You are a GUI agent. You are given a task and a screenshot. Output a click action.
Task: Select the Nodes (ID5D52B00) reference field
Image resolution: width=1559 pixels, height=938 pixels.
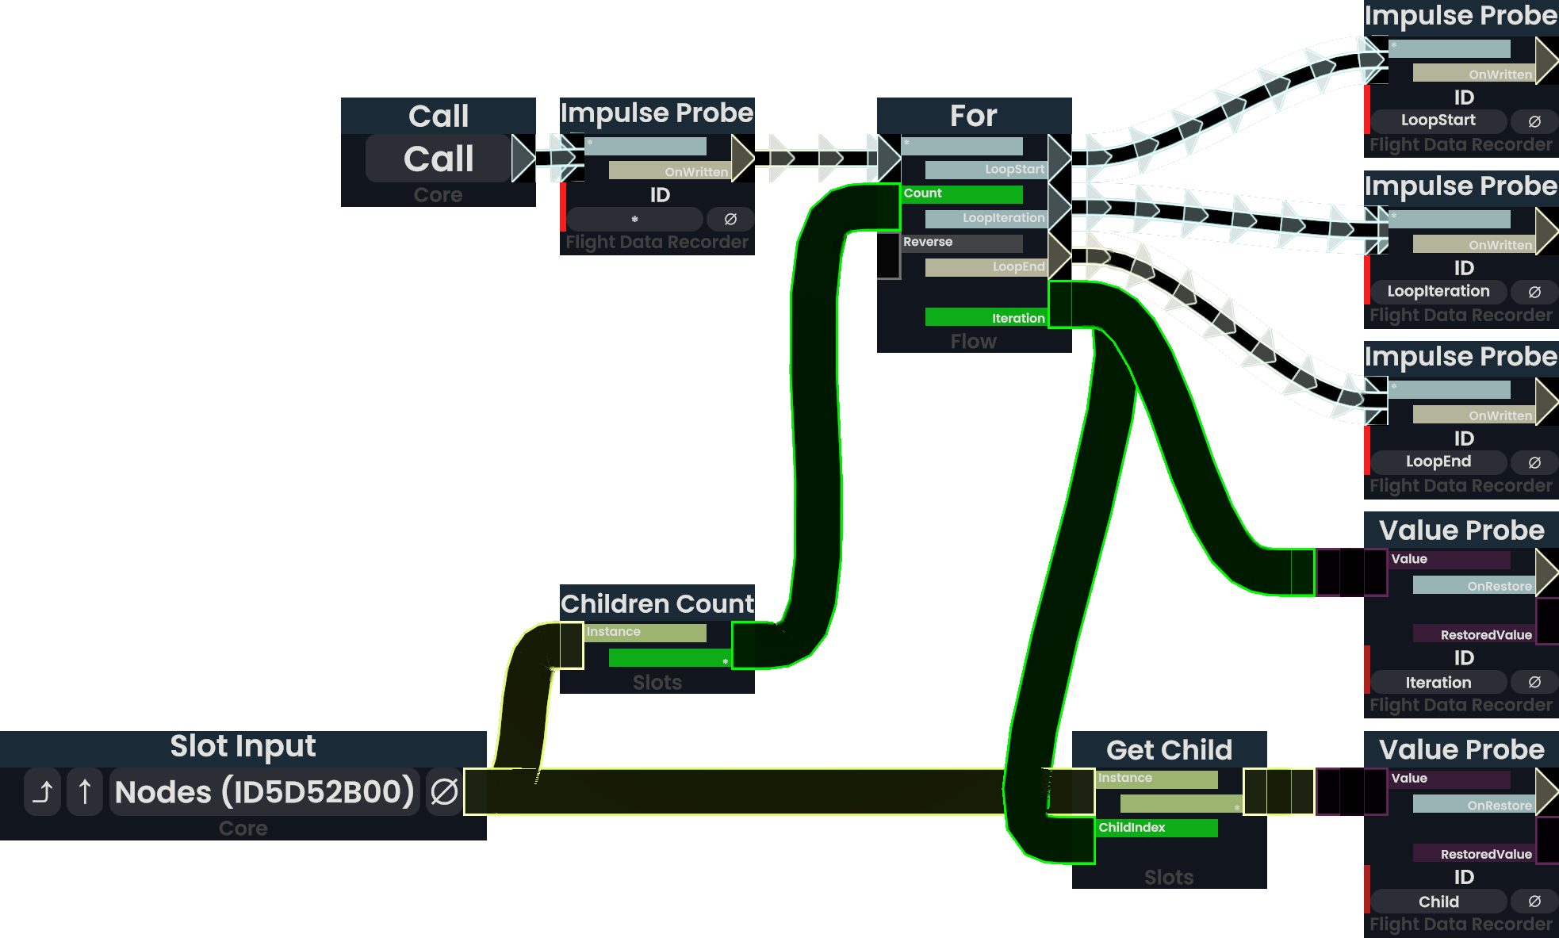pyautogui.click(x=264, y=791)
